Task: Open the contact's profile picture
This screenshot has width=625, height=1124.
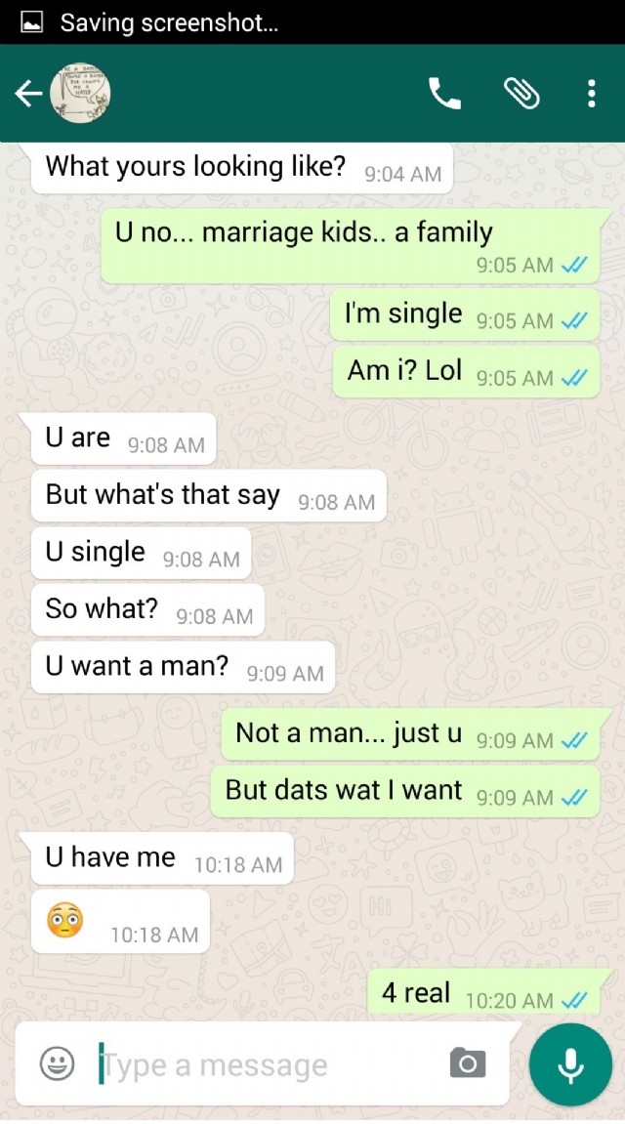Action: click(x=81, y=93)
